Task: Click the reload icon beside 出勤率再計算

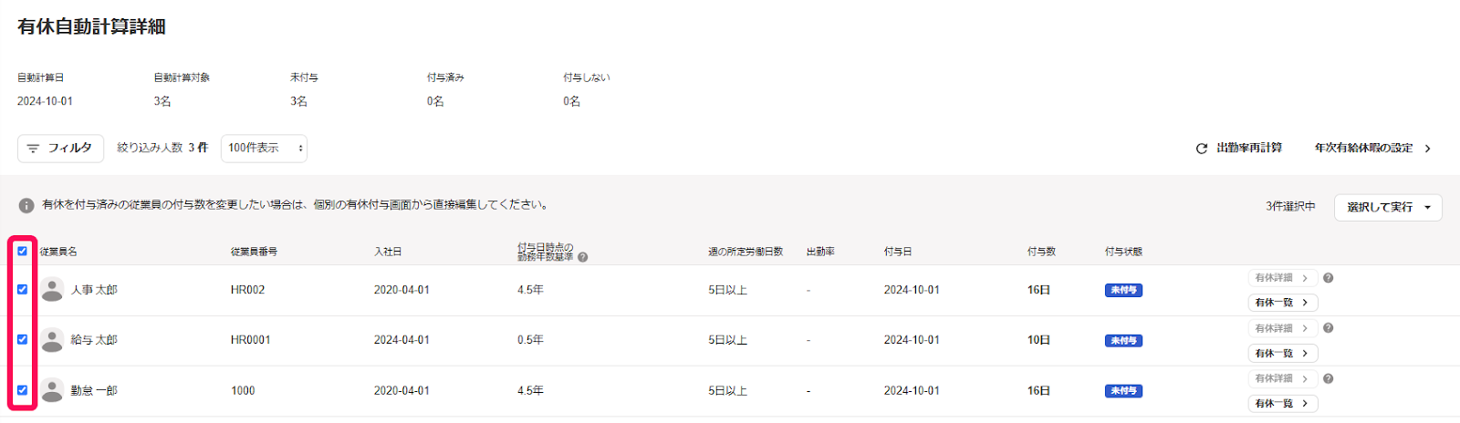Action: click(x=1202, y=149)
